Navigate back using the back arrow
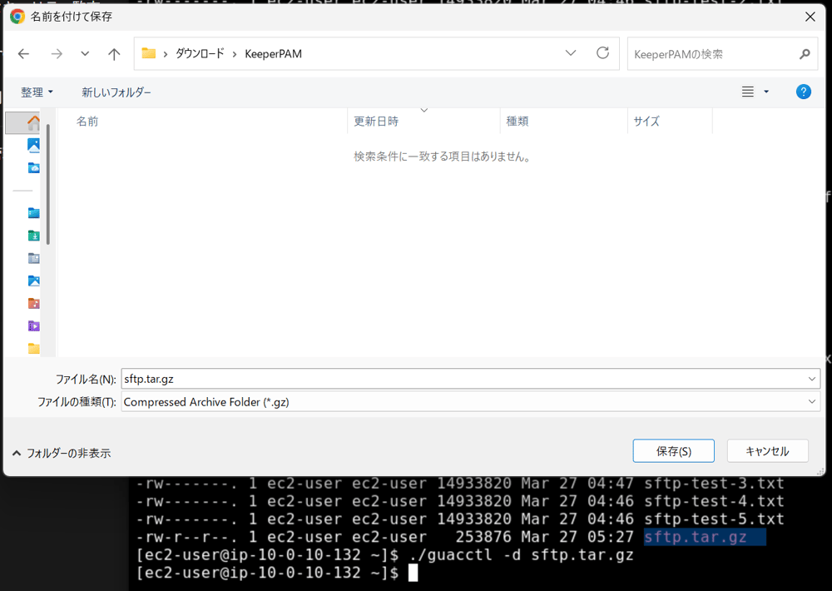The height and width of the screenshot is (591, 832). click(23, 52)
